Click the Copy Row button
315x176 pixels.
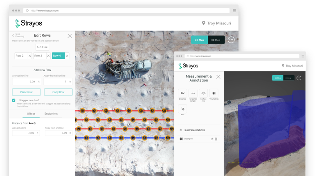click(x=58, y=92)
